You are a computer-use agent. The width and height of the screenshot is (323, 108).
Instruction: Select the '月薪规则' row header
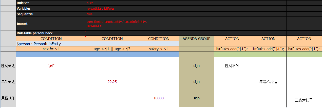[x=8, y=98]
